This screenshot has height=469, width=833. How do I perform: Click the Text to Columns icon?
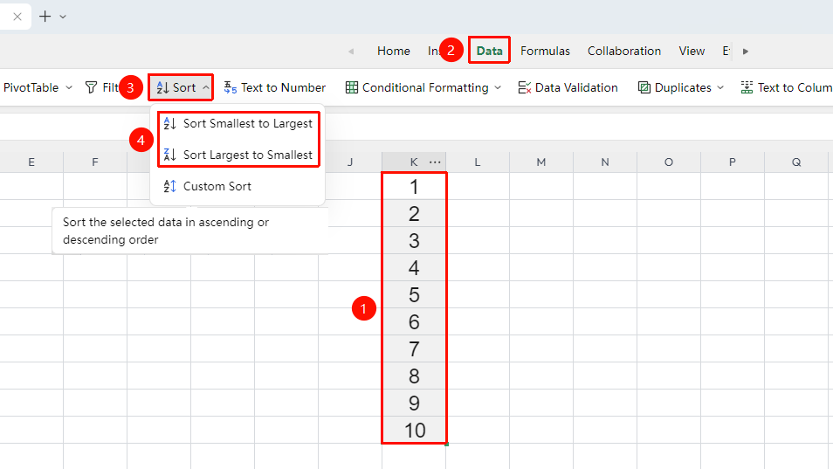click(747, 87)
